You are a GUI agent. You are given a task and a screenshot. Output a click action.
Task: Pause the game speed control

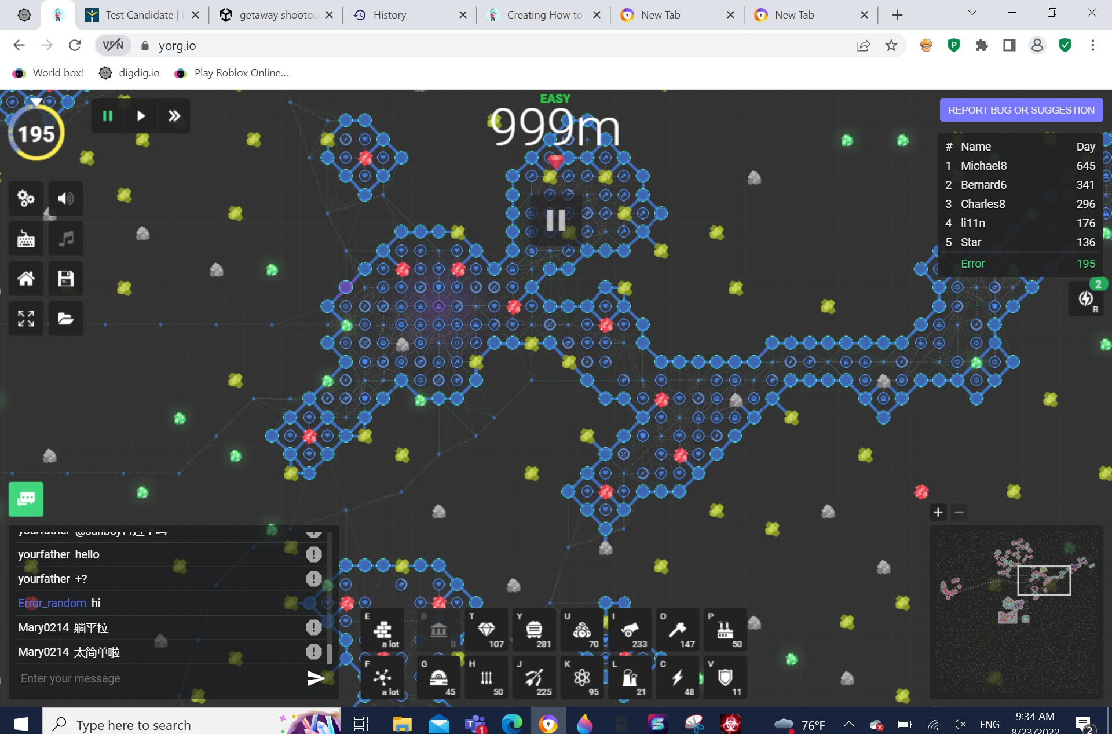[x=108, y=116]
